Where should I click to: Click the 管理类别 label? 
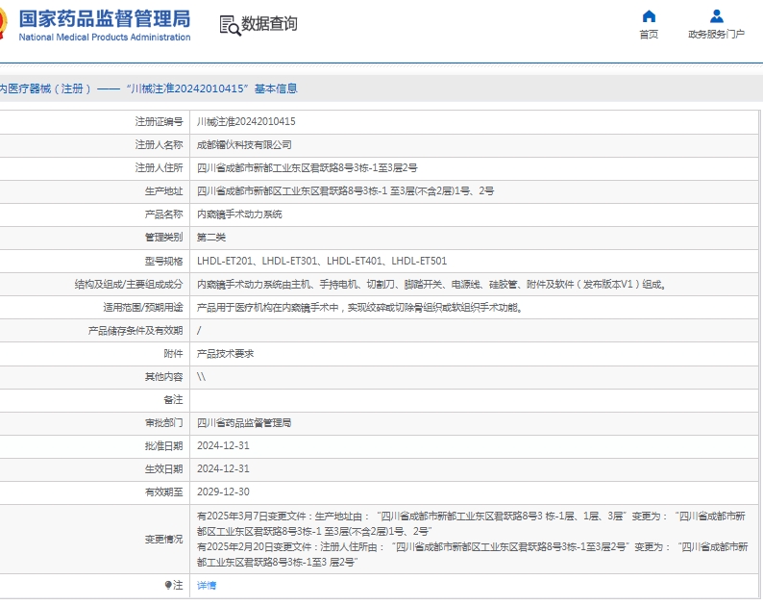[163, 238]
